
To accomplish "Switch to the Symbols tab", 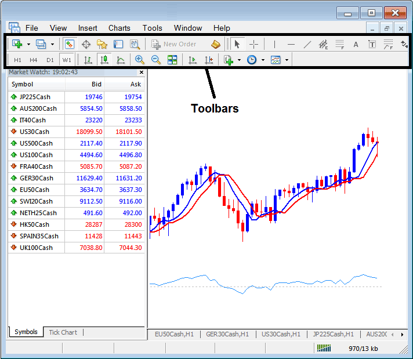I will (26, 332).
